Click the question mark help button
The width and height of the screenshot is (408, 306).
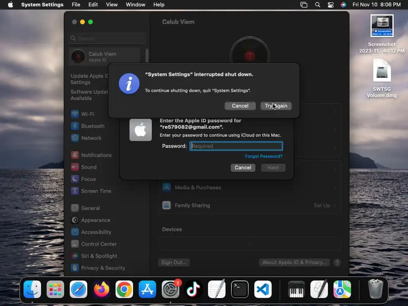(337, 263)
